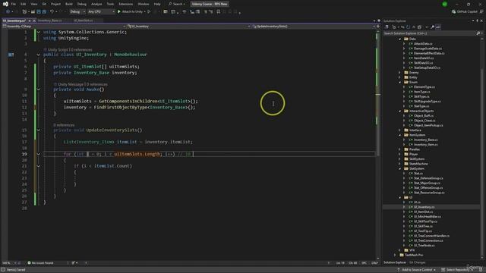Open the UpdateInventorySlots member dropdown

[x=314, y=27]
